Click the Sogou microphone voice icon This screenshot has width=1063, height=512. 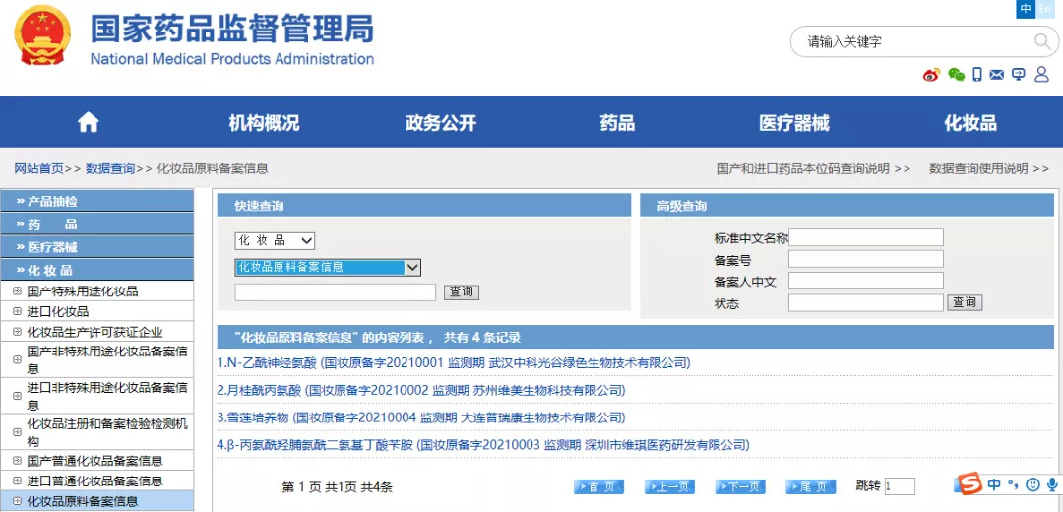pyautogui.click(x=1052, y=484)
